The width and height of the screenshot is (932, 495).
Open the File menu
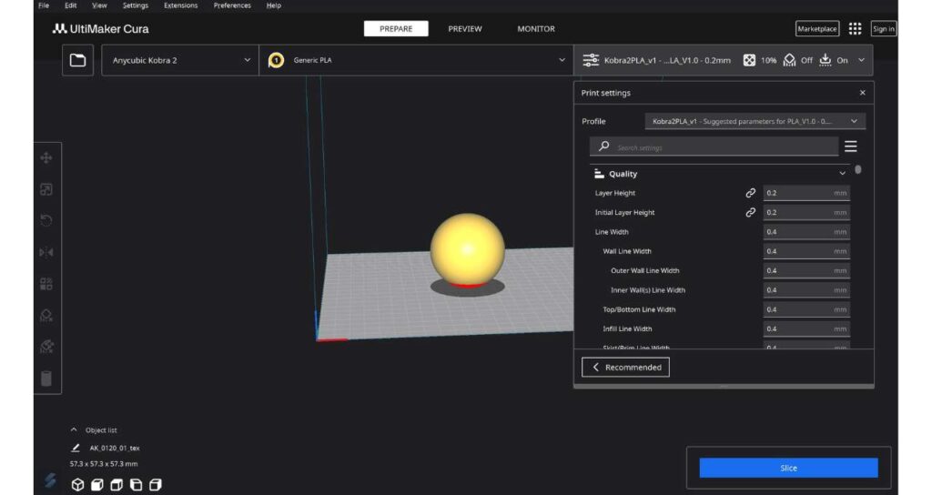point(44,5)
